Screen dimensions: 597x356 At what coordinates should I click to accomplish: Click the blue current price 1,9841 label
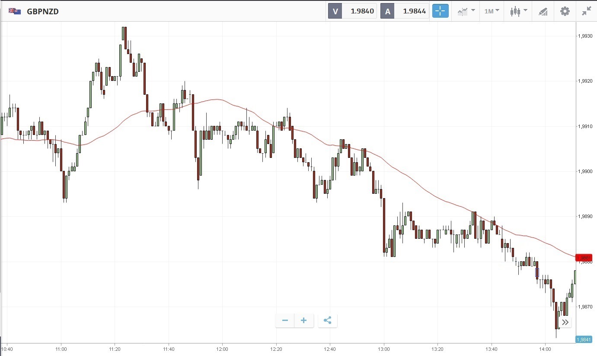586,340
